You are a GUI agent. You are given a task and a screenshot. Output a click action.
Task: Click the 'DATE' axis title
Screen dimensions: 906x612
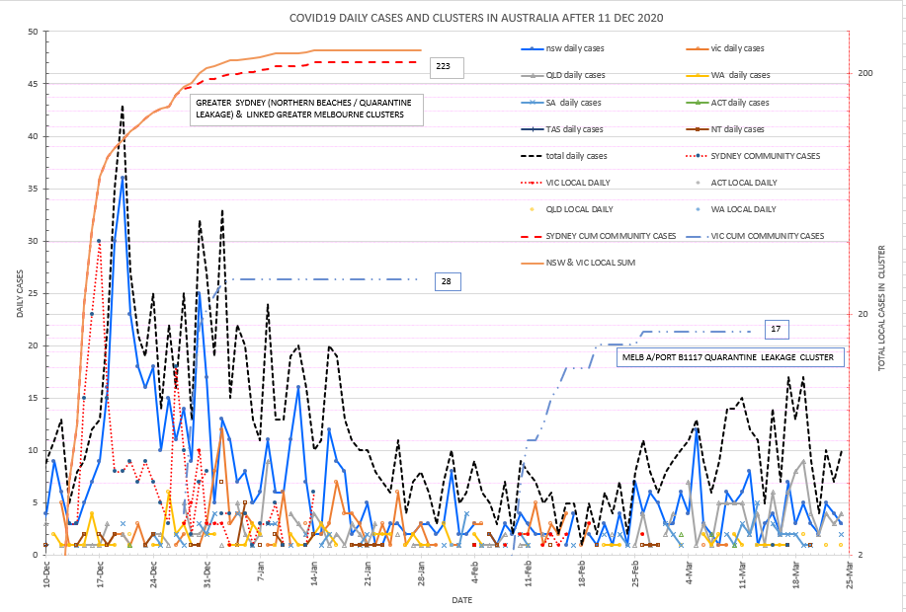[x=461, y=600]
